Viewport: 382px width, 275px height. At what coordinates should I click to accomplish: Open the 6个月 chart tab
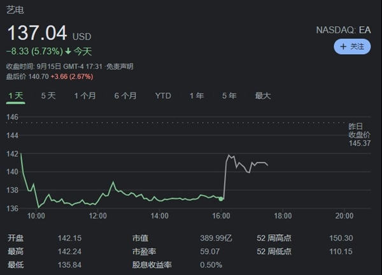click(x=125, y=96)
